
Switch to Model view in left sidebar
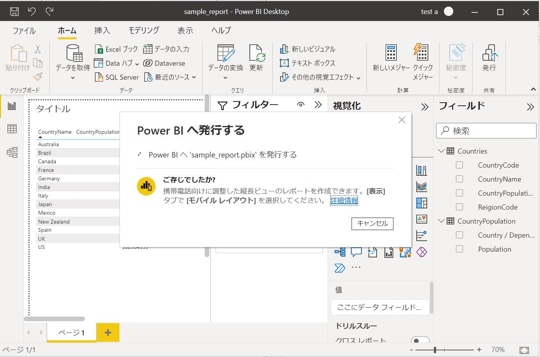[12, 152]
